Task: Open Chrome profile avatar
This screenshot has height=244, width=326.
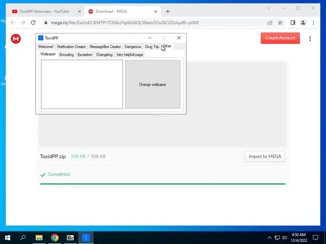Action: 303,23
